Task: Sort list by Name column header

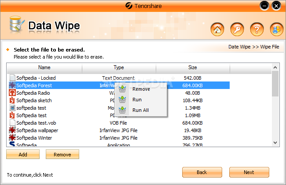Action: (x=44, y=67)
